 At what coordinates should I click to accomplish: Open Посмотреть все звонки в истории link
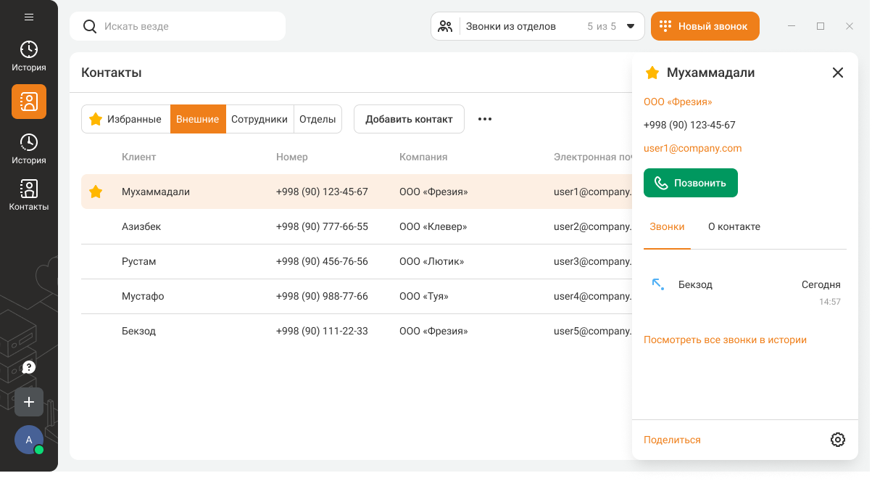click(x=725, y=340)
